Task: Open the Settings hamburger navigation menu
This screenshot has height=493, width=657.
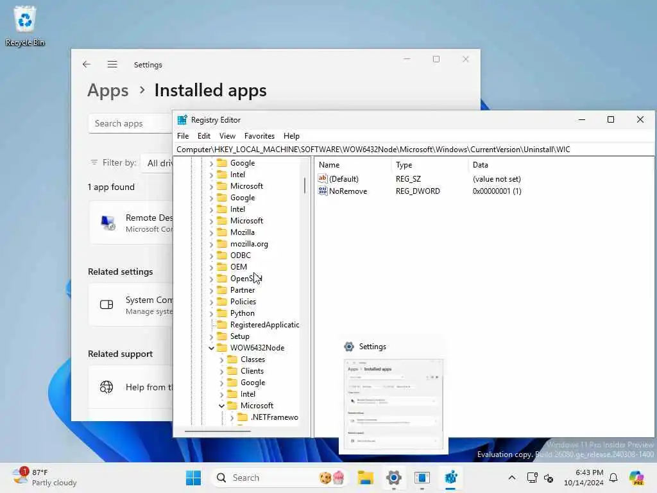Action: 112,64
